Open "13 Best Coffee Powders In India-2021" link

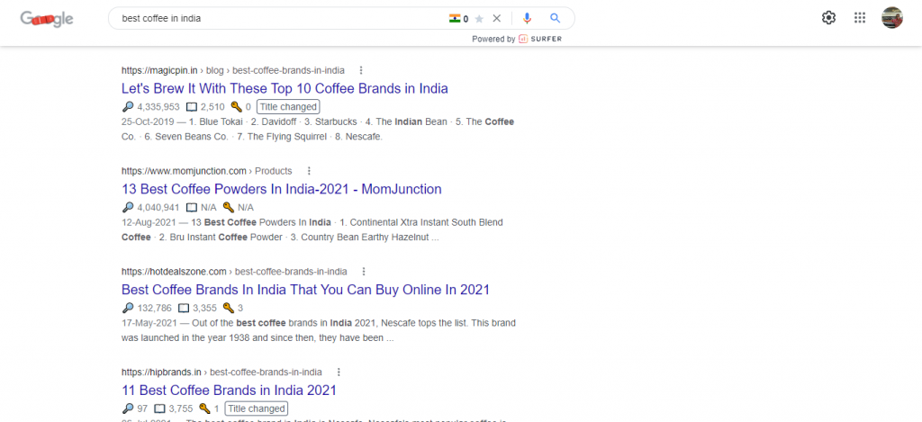(282, 189)
